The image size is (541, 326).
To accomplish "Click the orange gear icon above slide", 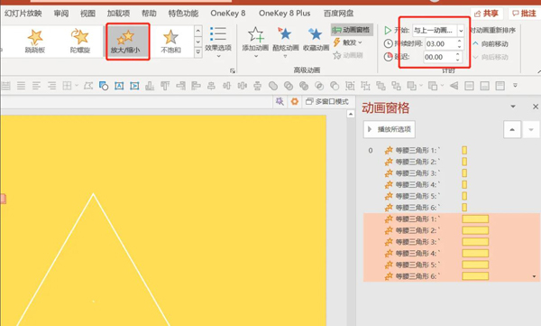I will coord(294,102).
